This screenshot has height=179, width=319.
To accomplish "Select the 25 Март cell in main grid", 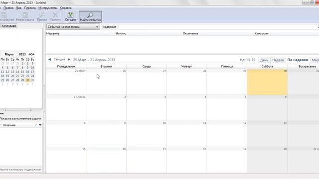I will click(x=66, y=82).
